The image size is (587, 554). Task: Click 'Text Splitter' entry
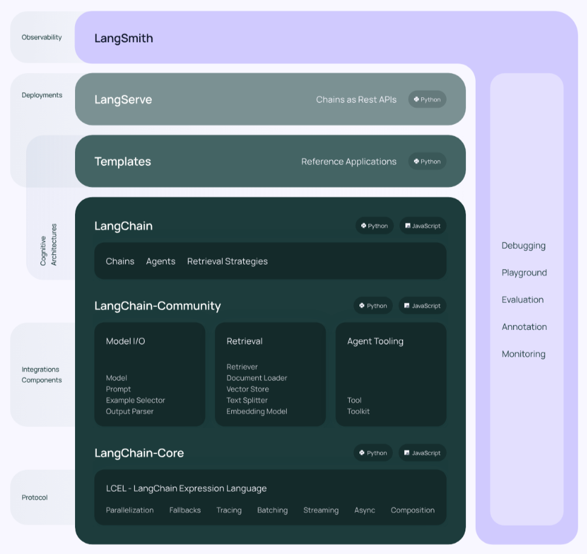pyautogui.click(x=247, y=400)
